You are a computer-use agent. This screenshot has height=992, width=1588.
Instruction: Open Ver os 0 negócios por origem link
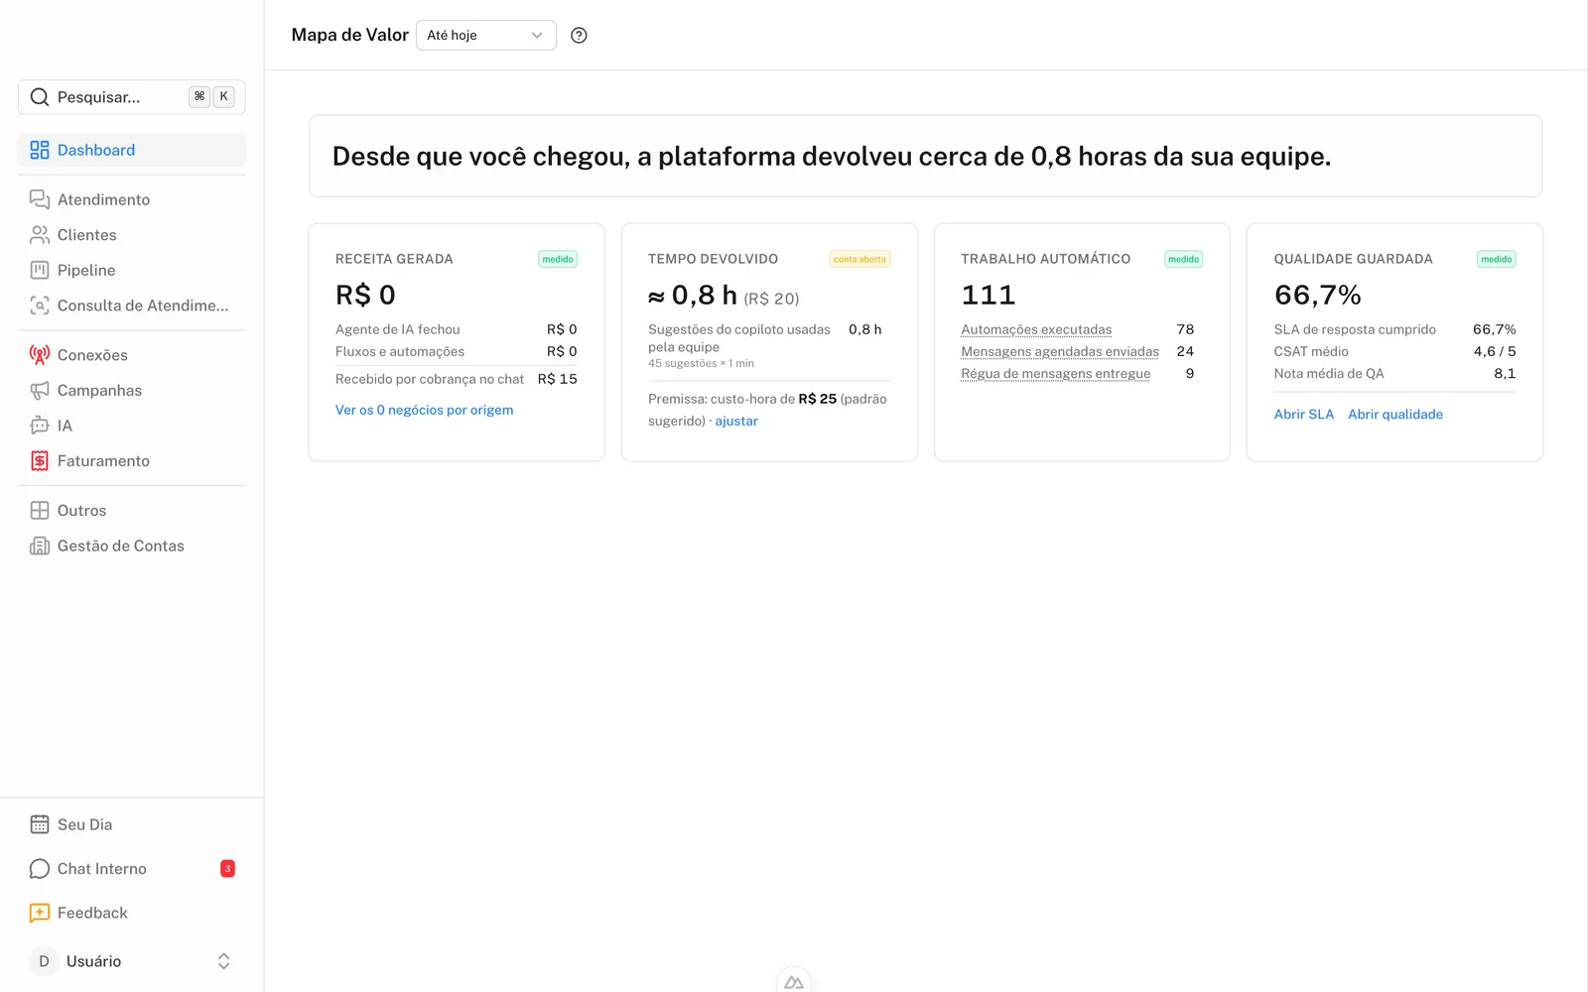click(425, 410)
